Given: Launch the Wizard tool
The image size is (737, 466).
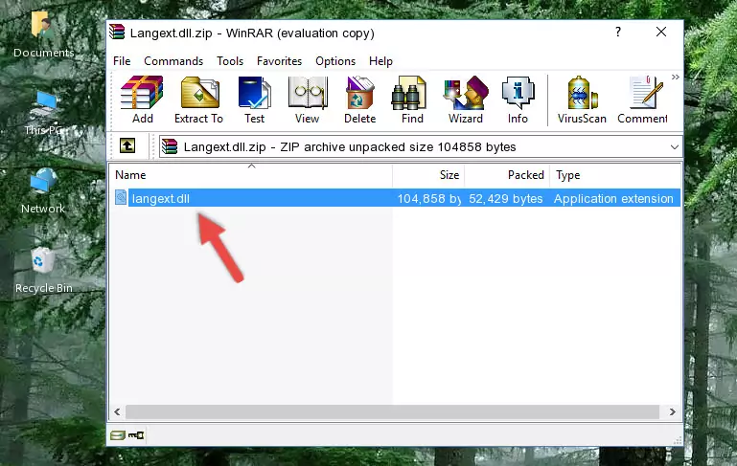Looking at the screenshot, I should 466,100.
